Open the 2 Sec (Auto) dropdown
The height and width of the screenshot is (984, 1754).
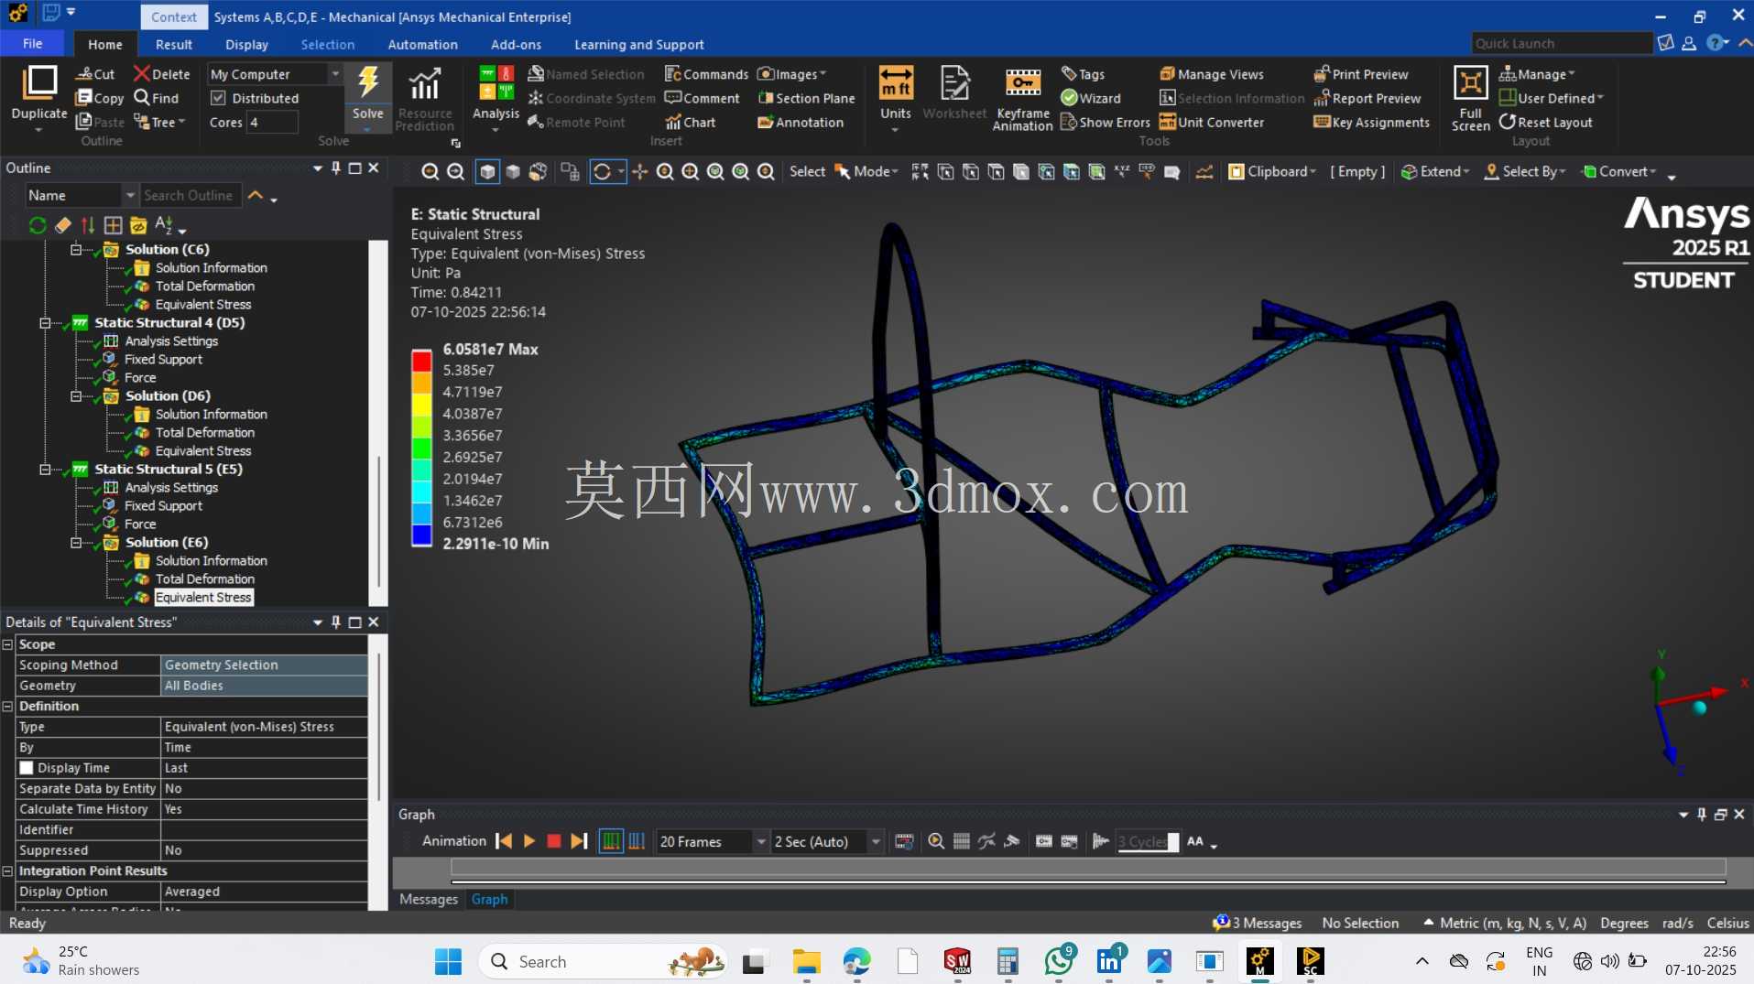point(876,841)
